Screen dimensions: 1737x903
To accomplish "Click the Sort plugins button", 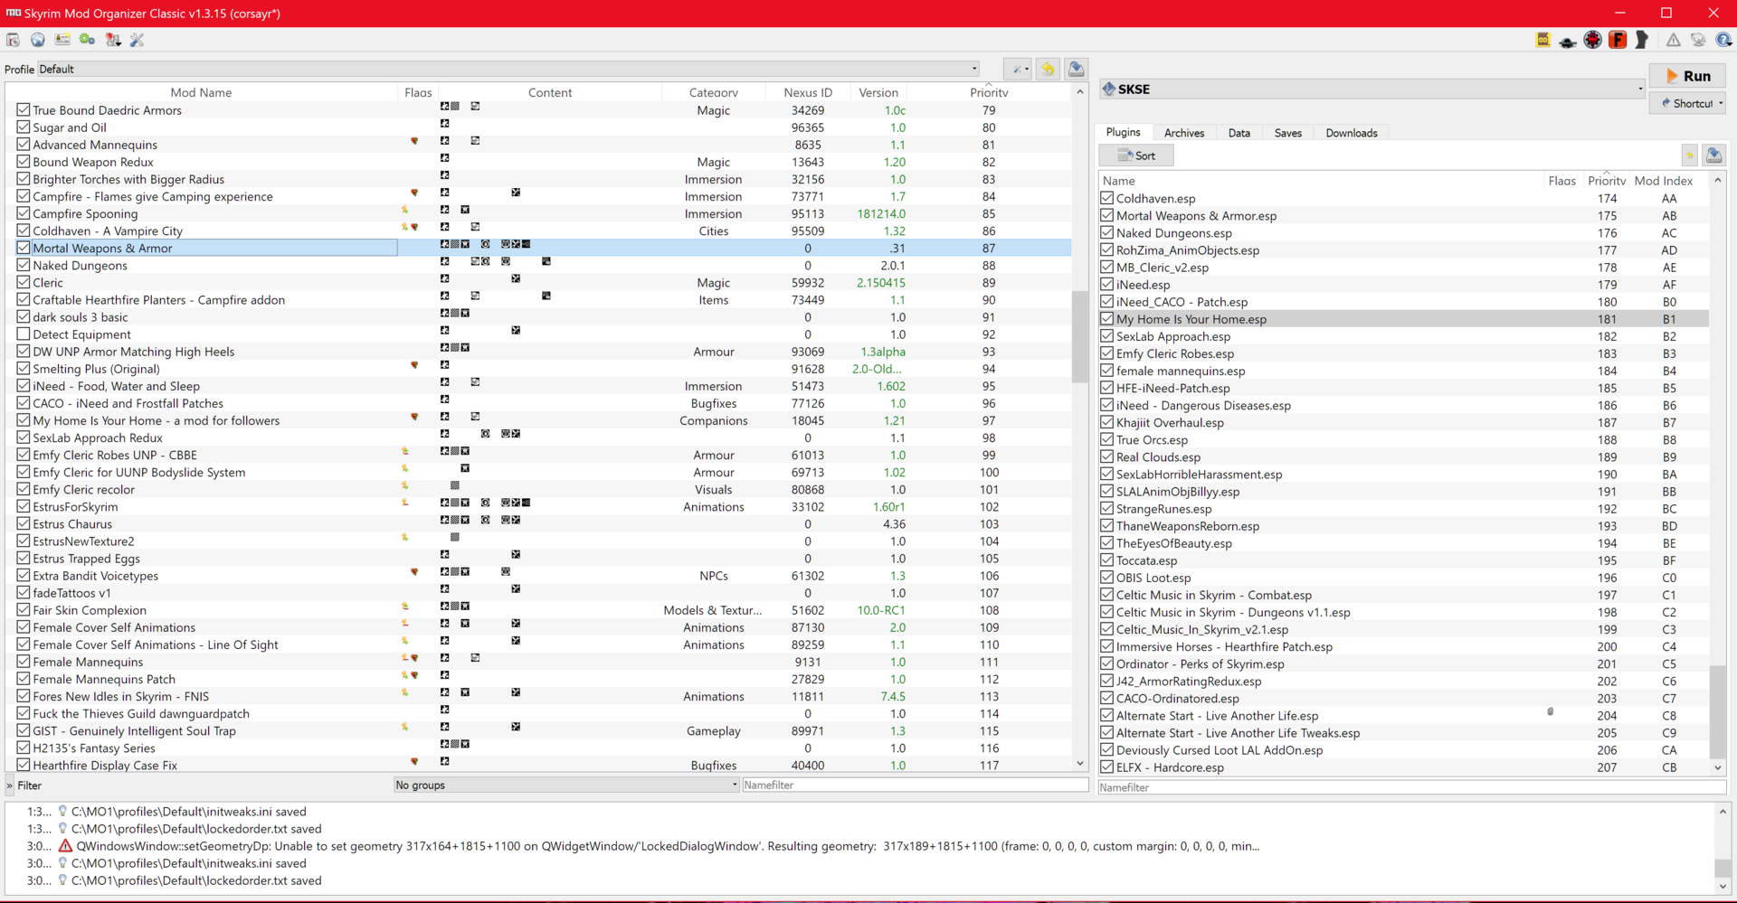I will click(x=1136, y=155).
